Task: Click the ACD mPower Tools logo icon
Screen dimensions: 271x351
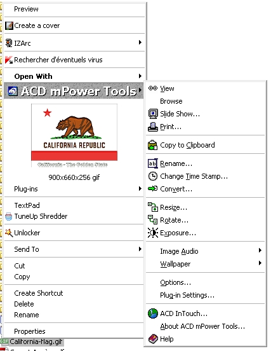Action: pos(13,91)
